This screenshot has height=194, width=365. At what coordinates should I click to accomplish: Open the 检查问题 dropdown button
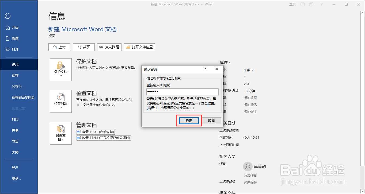(61, 101)
